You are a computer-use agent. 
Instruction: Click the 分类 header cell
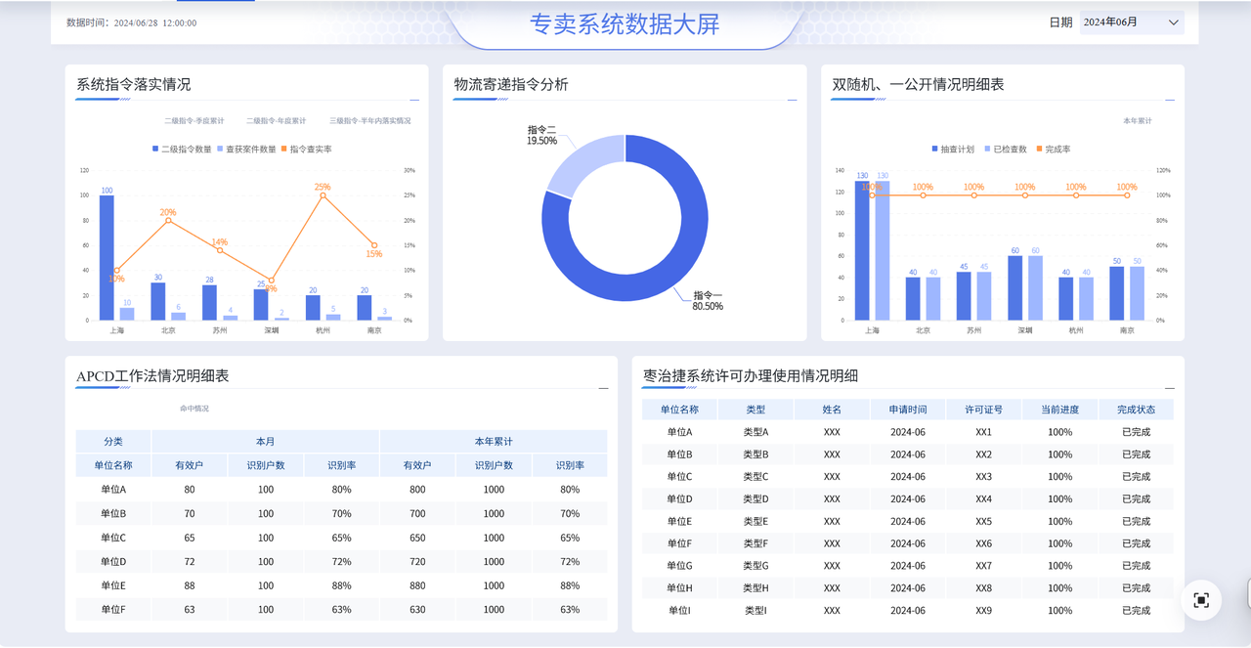(x=113, y=442)
